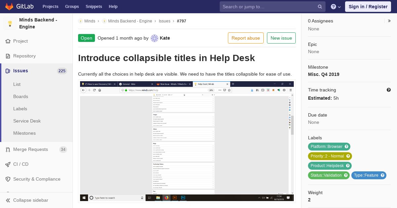Click help icon on Priority::2 - Normal label
Viewport: 397px width, 208px height.
[x=348, y=156]
